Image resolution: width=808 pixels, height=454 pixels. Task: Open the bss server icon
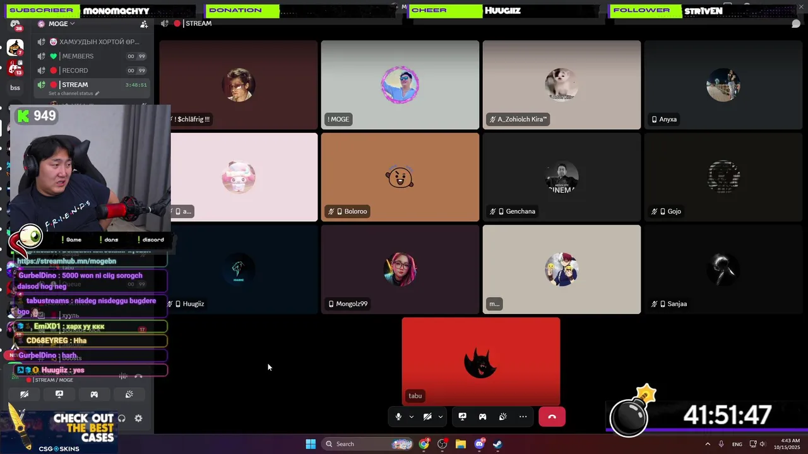click(15, 88)
